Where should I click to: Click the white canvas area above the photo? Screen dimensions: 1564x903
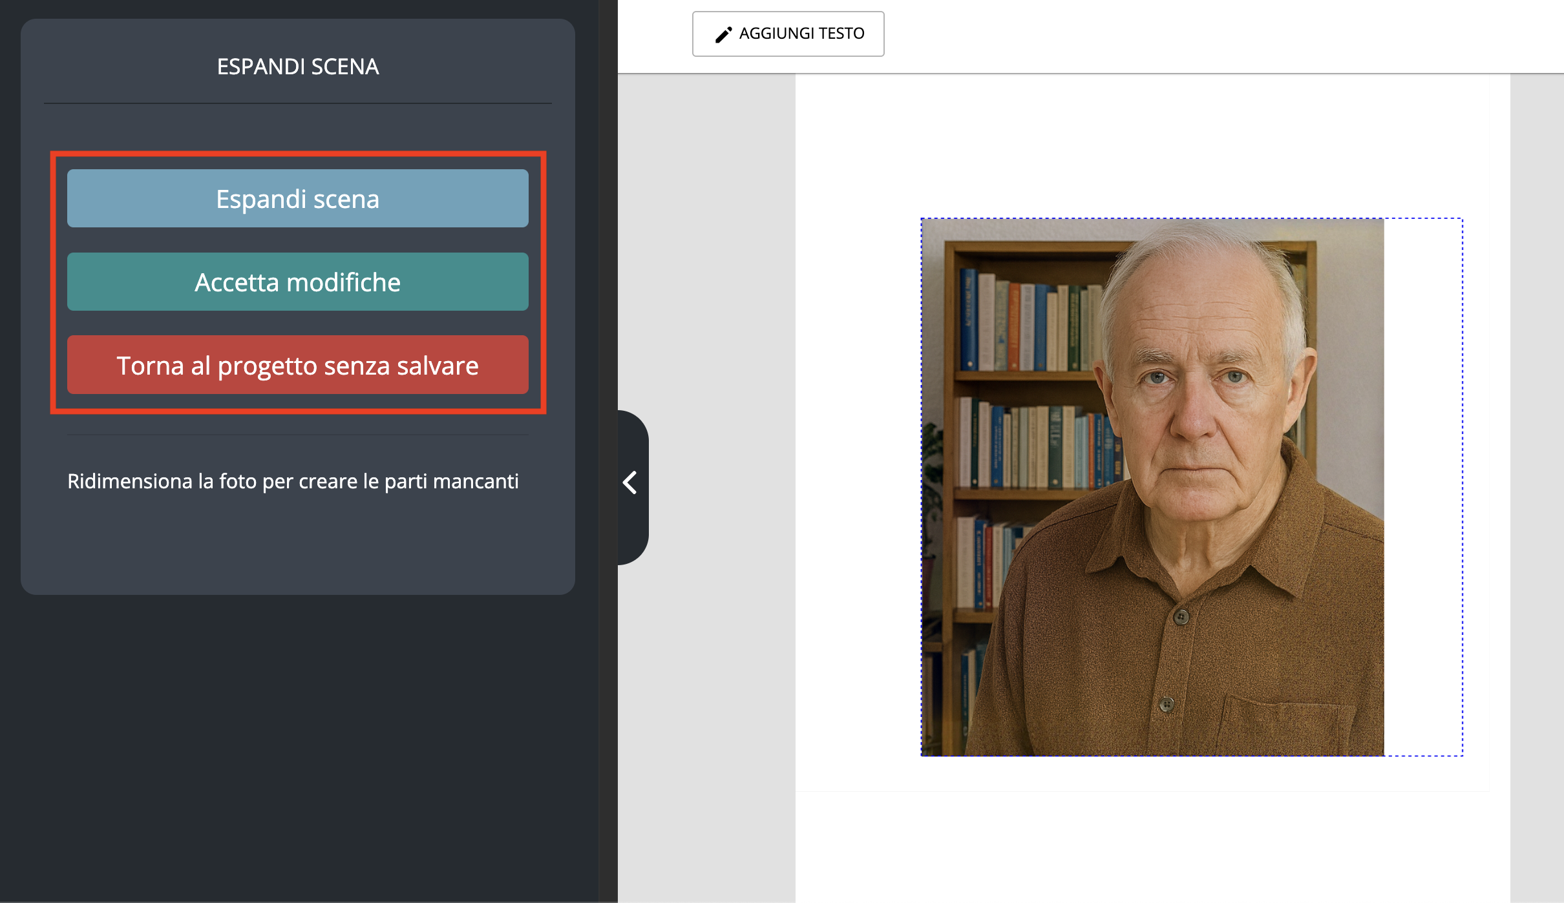click(x=1141, y=145)
